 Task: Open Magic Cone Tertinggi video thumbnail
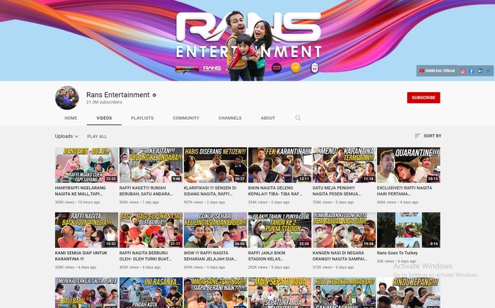215,293
